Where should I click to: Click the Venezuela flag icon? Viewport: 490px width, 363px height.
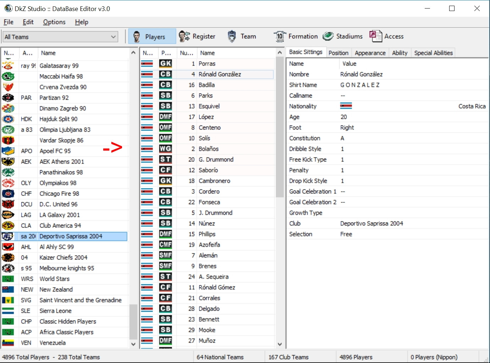click(x=8, y=343)
